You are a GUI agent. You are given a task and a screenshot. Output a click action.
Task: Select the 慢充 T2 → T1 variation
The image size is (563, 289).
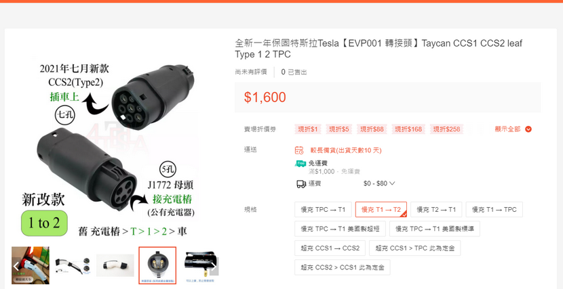tap(436, 210)
